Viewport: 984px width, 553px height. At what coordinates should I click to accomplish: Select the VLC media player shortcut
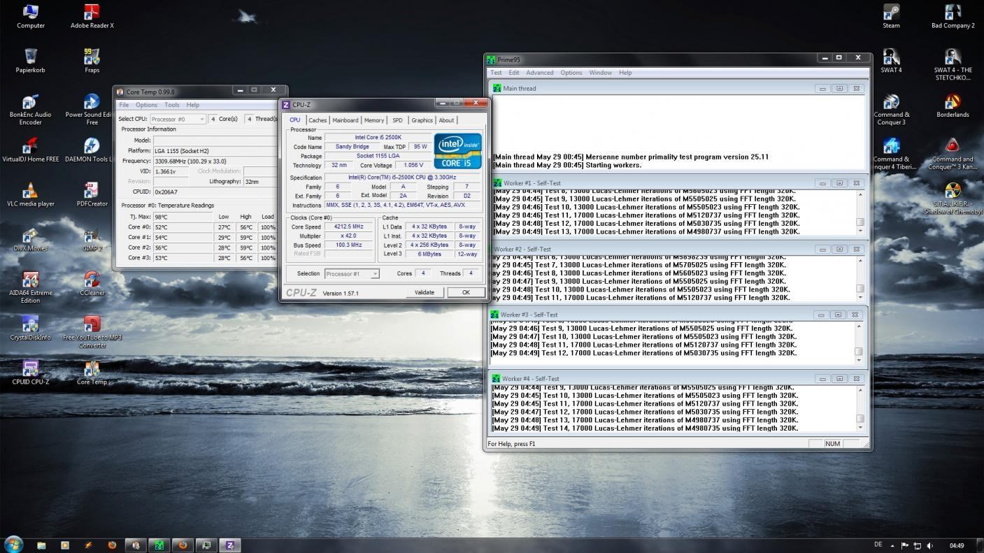pyautogui.click(x=30, y=194)
